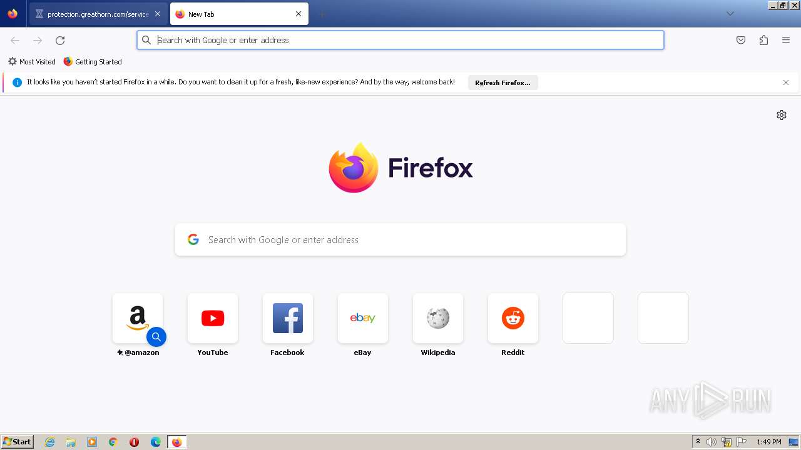
Task: Save to Pocket icon
Action: click(741, 40)
